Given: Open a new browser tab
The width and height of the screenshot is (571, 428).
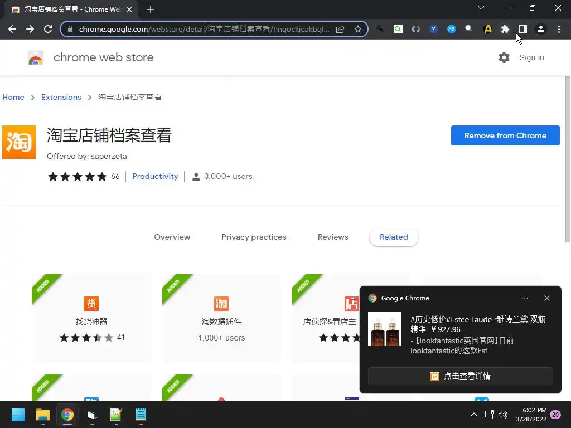Looking at the screenshot, I should point(151,9).
